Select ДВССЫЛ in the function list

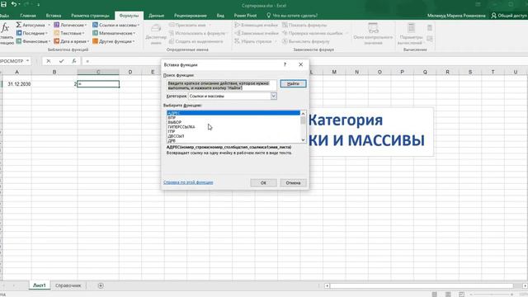(233, 136)
